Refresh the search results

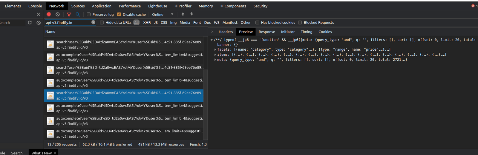[30, 23]
